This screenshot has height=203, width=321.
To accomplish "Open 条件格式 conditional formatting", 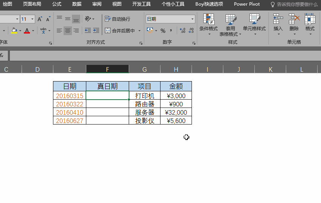I will (209, 25).
